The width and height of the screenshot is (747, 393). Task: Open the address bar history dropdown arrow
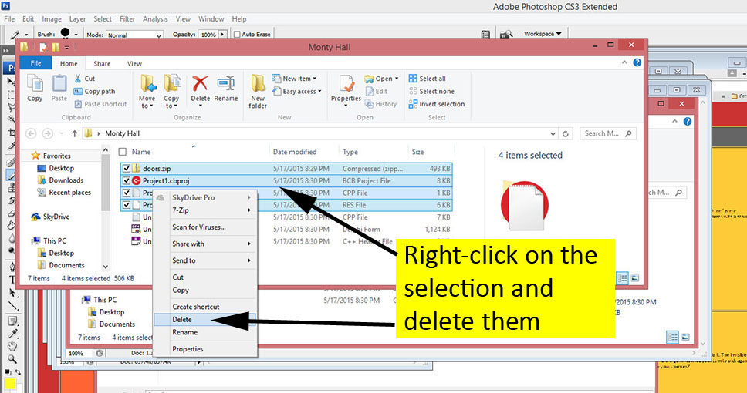point(553,133)
